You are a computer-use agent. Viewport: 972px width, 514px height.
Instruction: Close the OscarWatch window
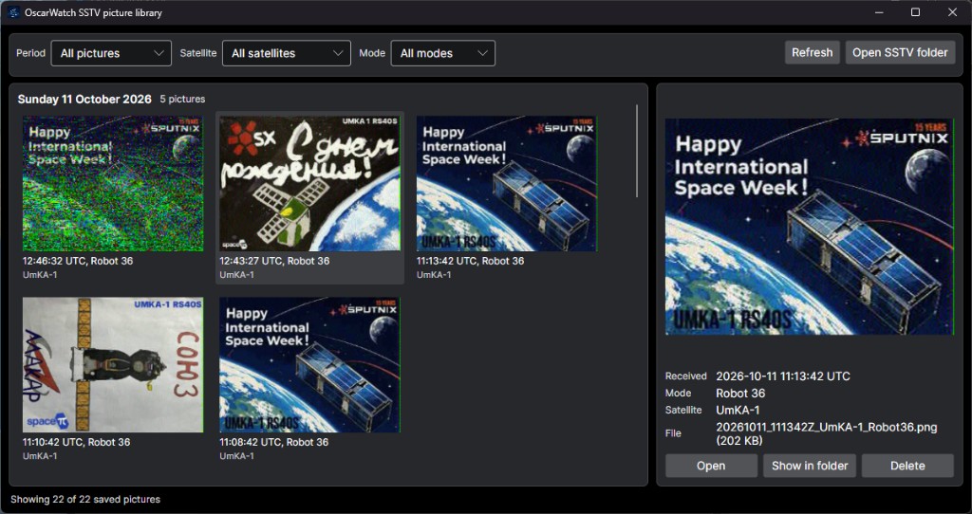(953, 12)
